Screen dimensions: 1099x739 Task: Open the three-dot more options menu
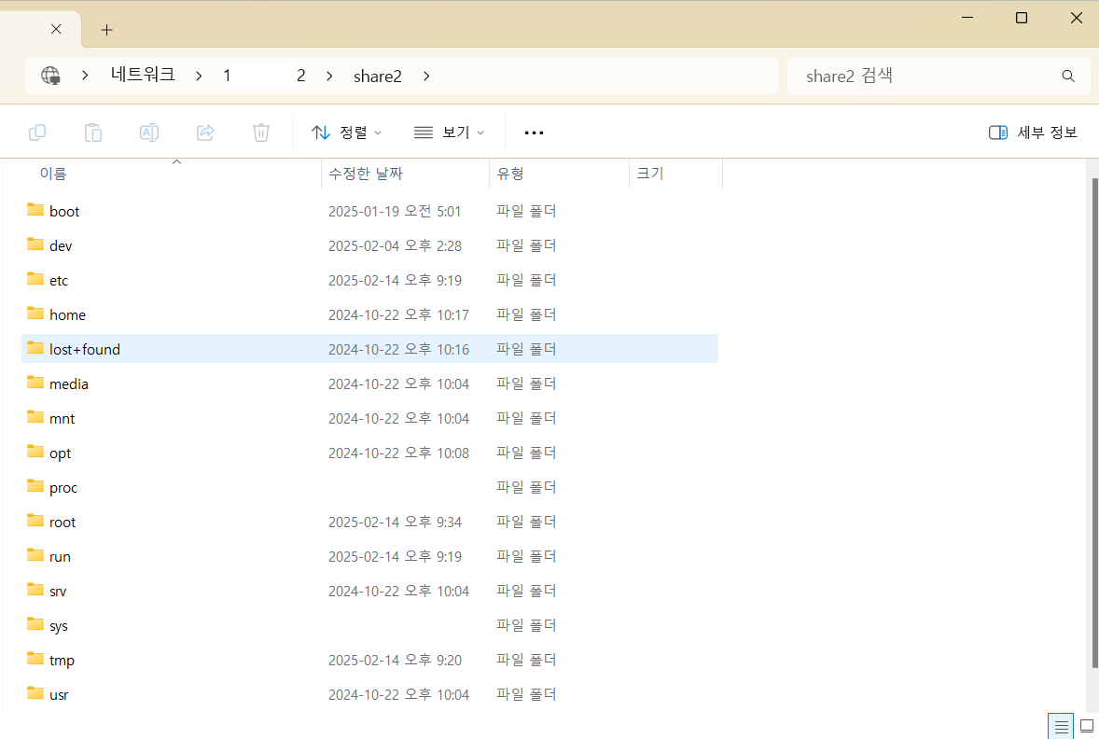(x=534, y=132)
